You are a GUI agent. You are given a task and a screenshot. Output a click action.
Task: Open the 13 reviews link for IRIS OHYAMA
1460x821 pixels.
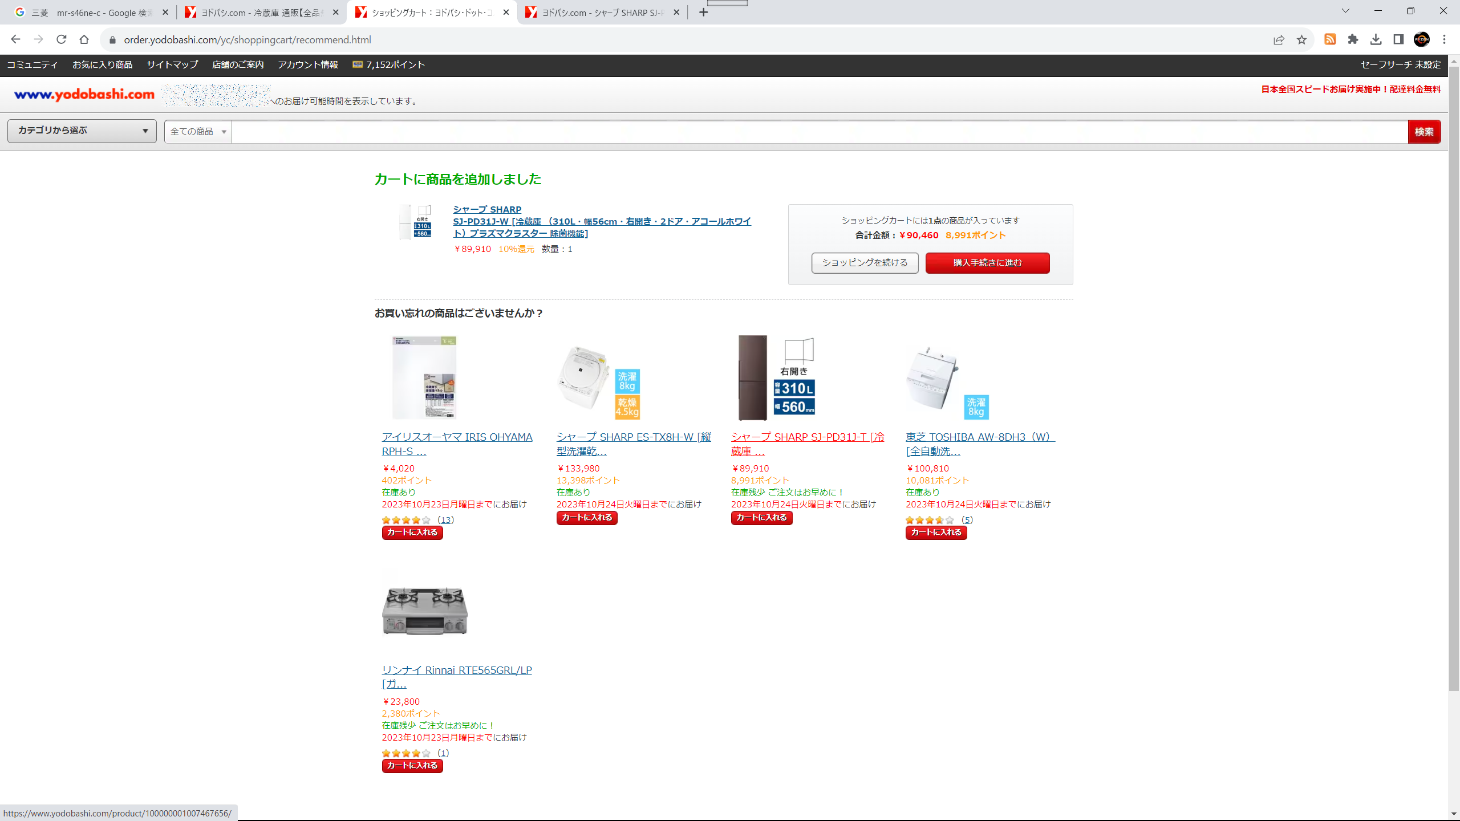[x=445, y=520]
